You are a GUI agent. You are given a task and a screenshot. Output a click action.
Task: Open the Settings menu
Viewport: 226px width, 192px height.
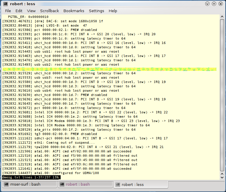tap(96, 11)
